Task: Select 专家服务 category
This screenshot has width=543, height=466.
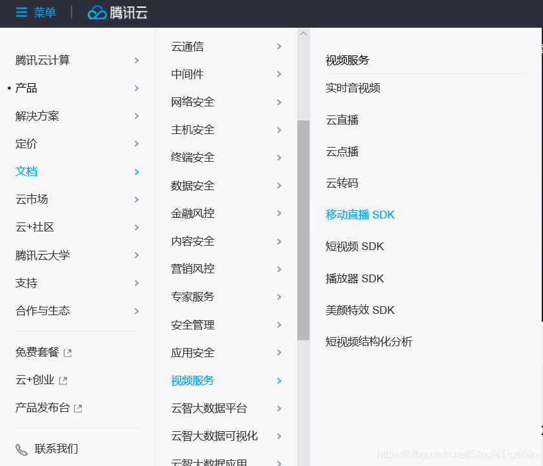Action: (193, 296)
